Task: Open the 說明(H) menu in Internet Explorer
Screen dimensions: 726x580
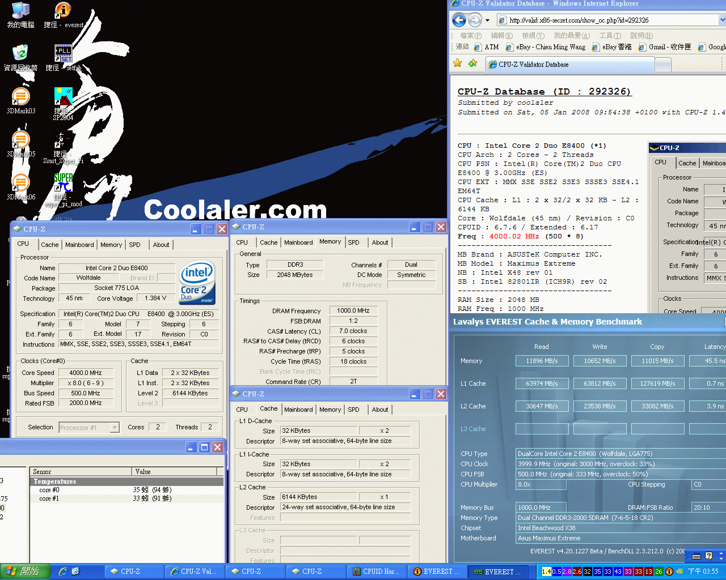Action: (x=641, y=36)
